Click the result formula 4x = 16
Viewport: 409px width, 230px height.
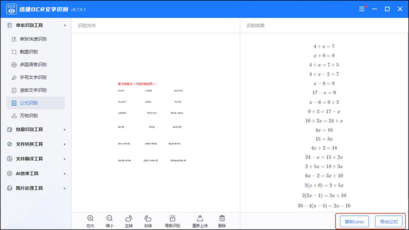click(x=324, y=130)
